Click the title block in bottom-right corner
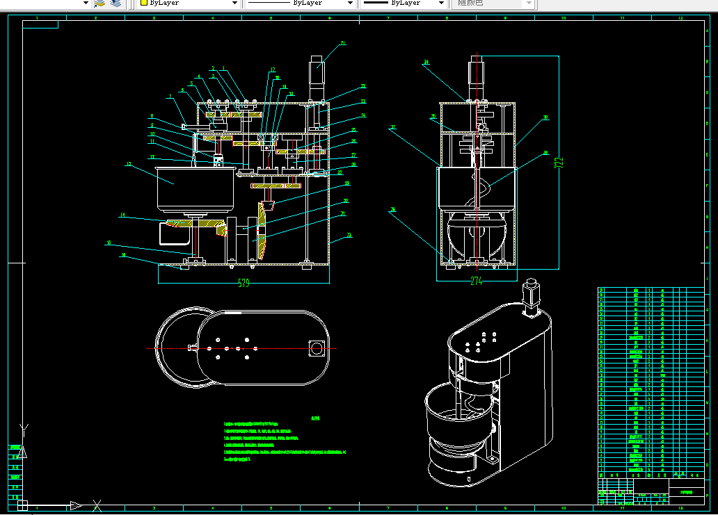Viewport: 718px width, 515px height. click(651, 491)
